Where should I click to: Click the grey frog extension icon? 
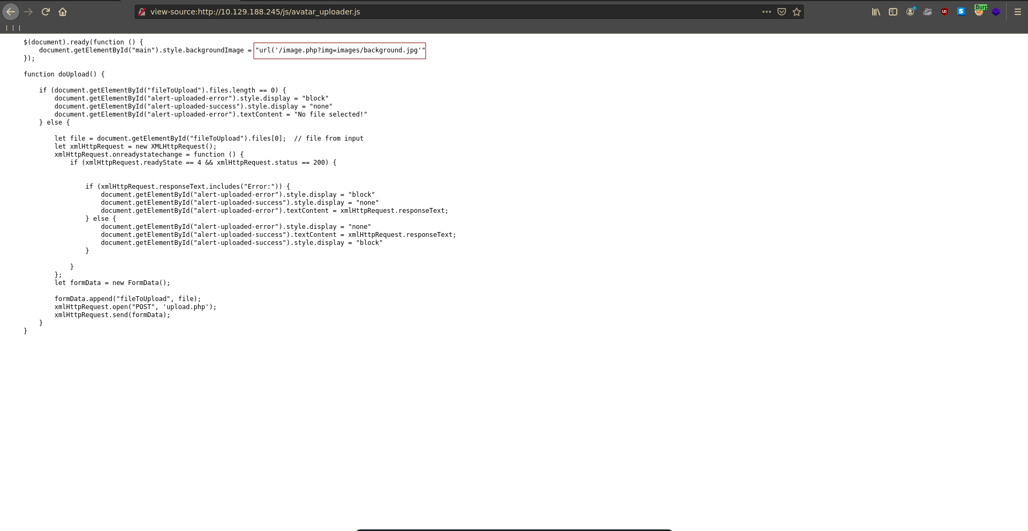(x=927, y=12)
